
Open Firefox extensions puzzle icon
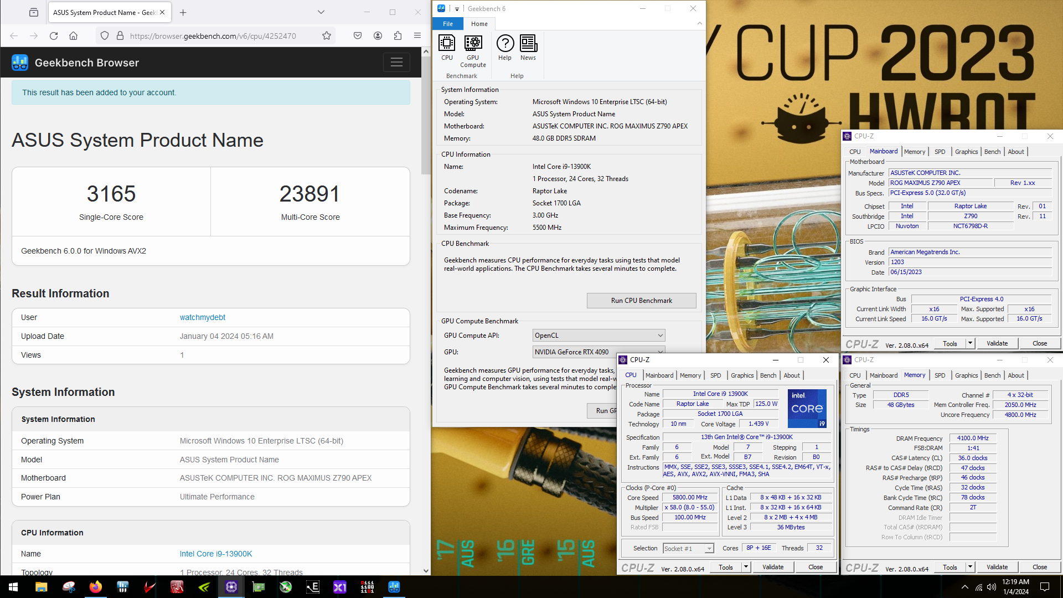pos(398,36)
